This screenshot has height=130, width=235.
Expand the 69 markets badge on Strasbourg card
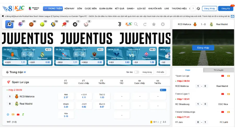100,50
